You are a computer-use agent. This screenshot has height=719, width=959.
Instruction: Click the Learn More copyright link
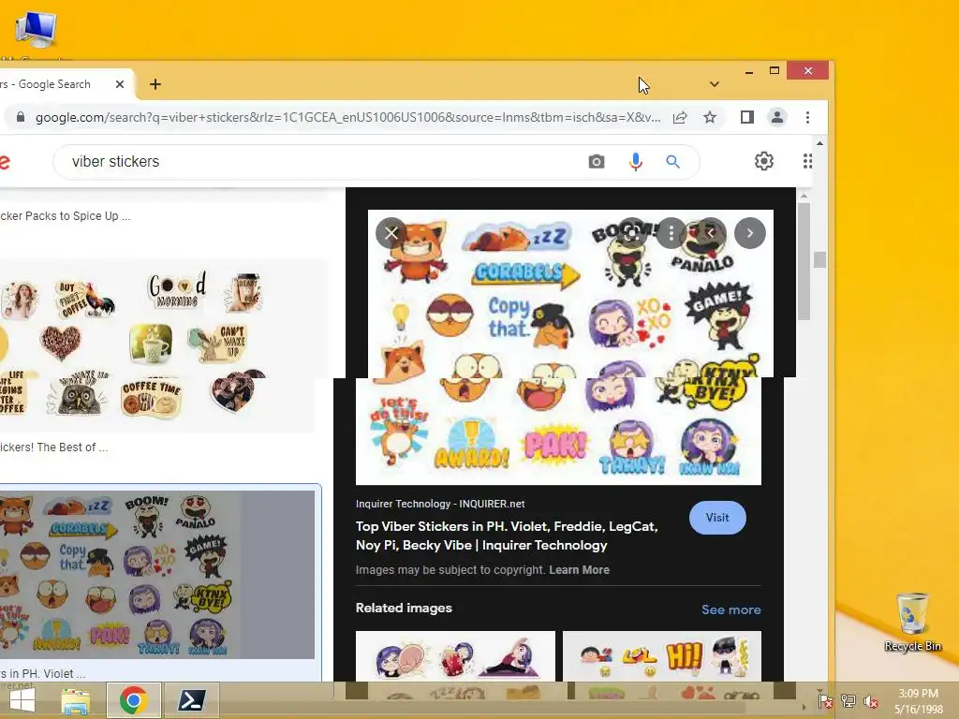click(x=579, y=570)
